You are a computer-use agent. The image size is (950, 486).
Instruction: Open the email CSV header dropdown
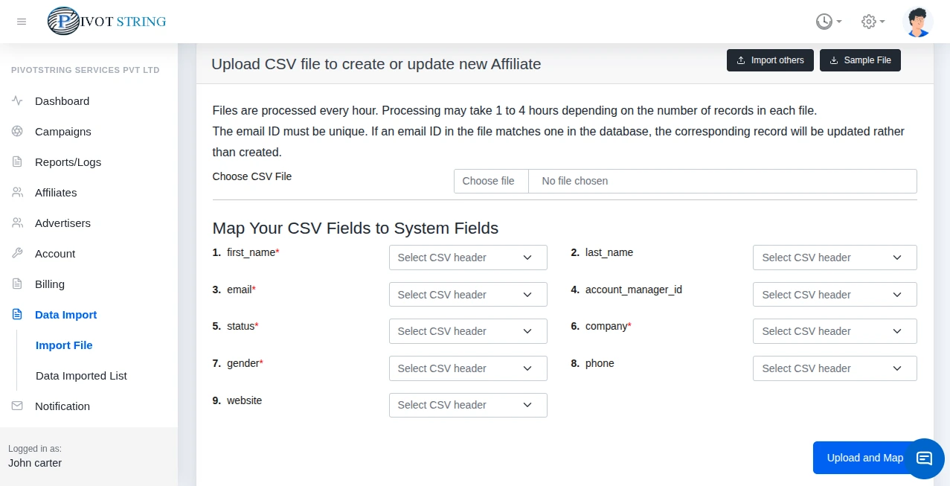click(468, 295)
